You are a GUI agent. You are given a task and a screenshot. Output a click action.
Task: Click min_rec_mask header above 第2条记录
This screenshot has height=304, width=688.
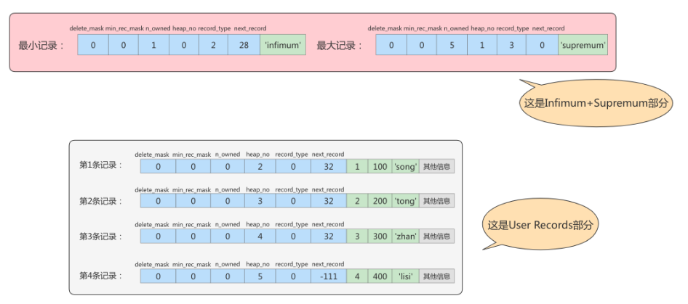(192, 189)
